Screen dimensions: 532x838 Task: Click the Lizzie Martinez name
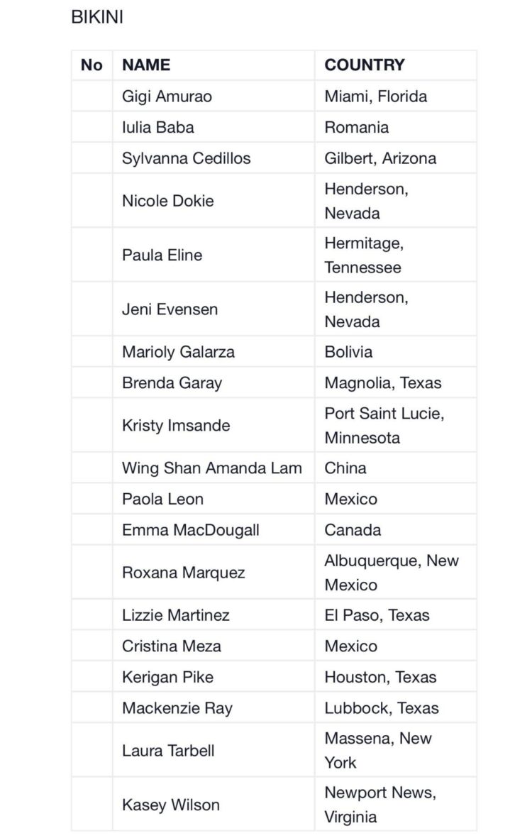(x=175, y=615)
